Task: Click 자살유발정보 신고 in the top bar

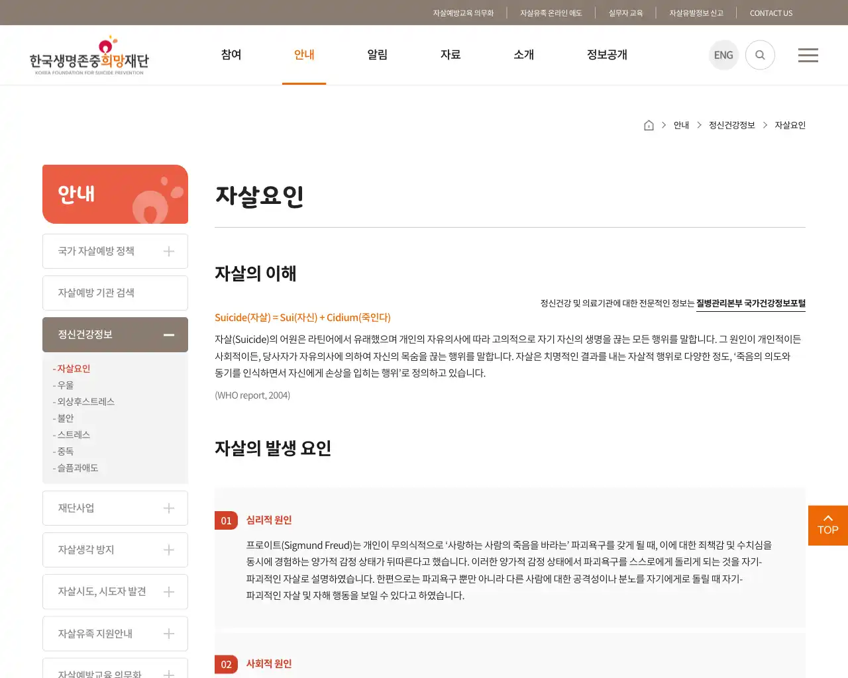Action: (696, 13)
